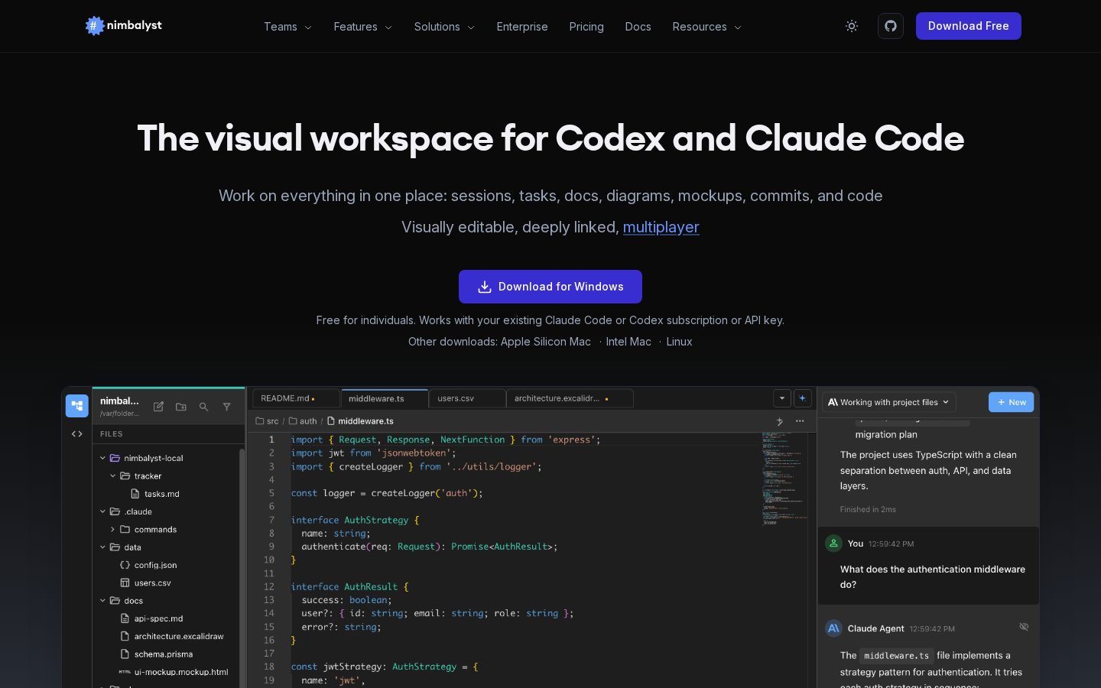Click the lightning quick action icon in editor
The image size is (1101, 688).
coord(780,421)
